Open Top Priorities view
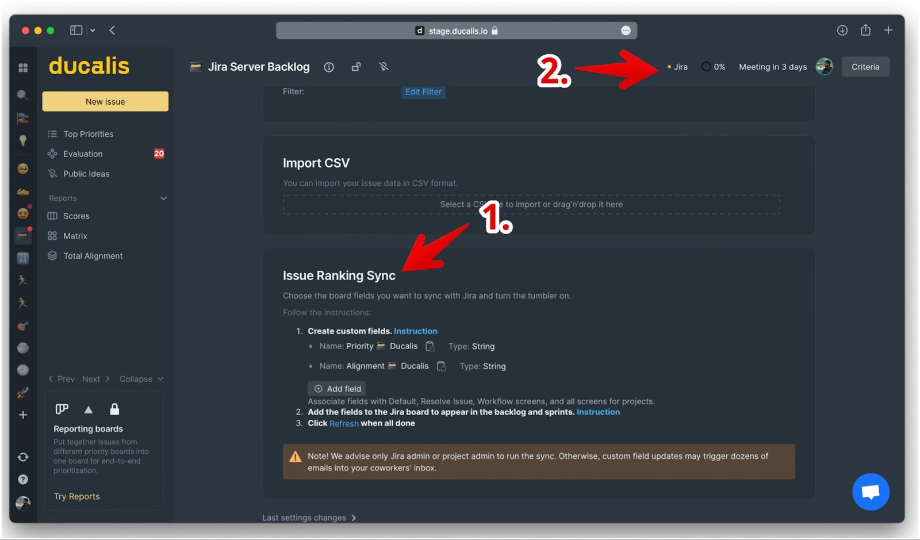This screenshot has height=540, width=920. (x=88, y=134)
